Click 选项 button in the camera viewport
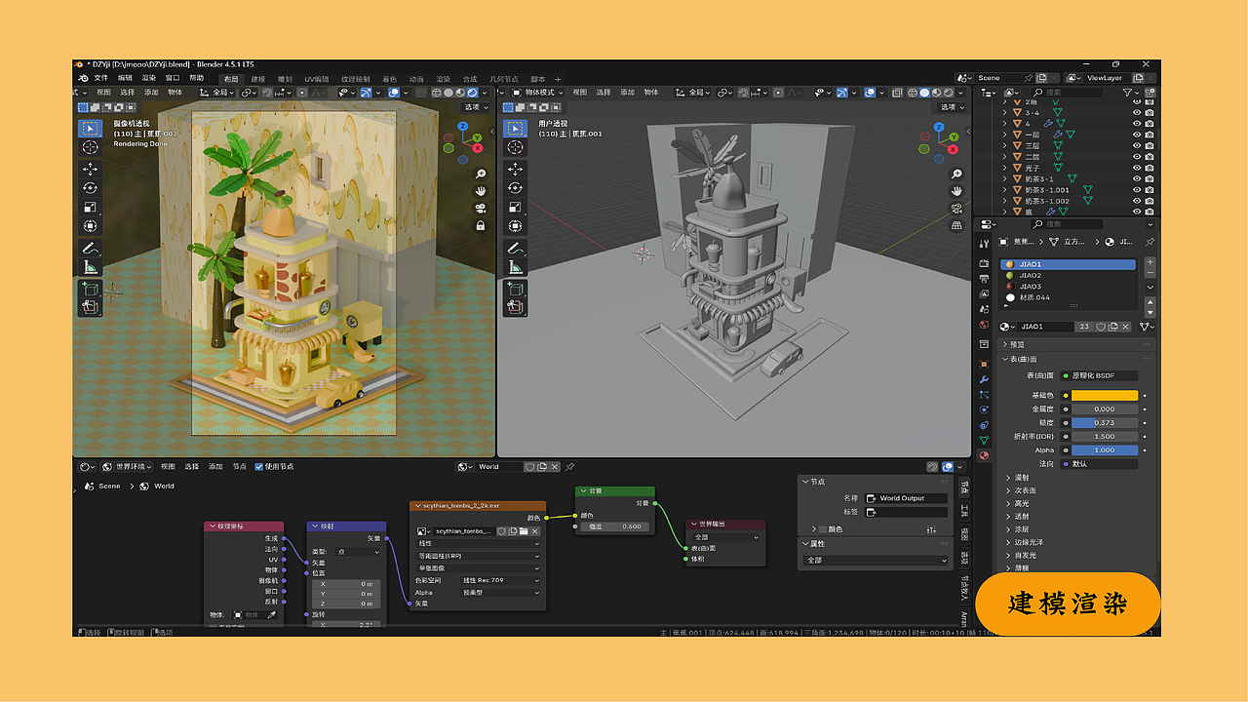Image resolution: width=1248 pixels, height=702 pixels. click(x=475, y=107)
